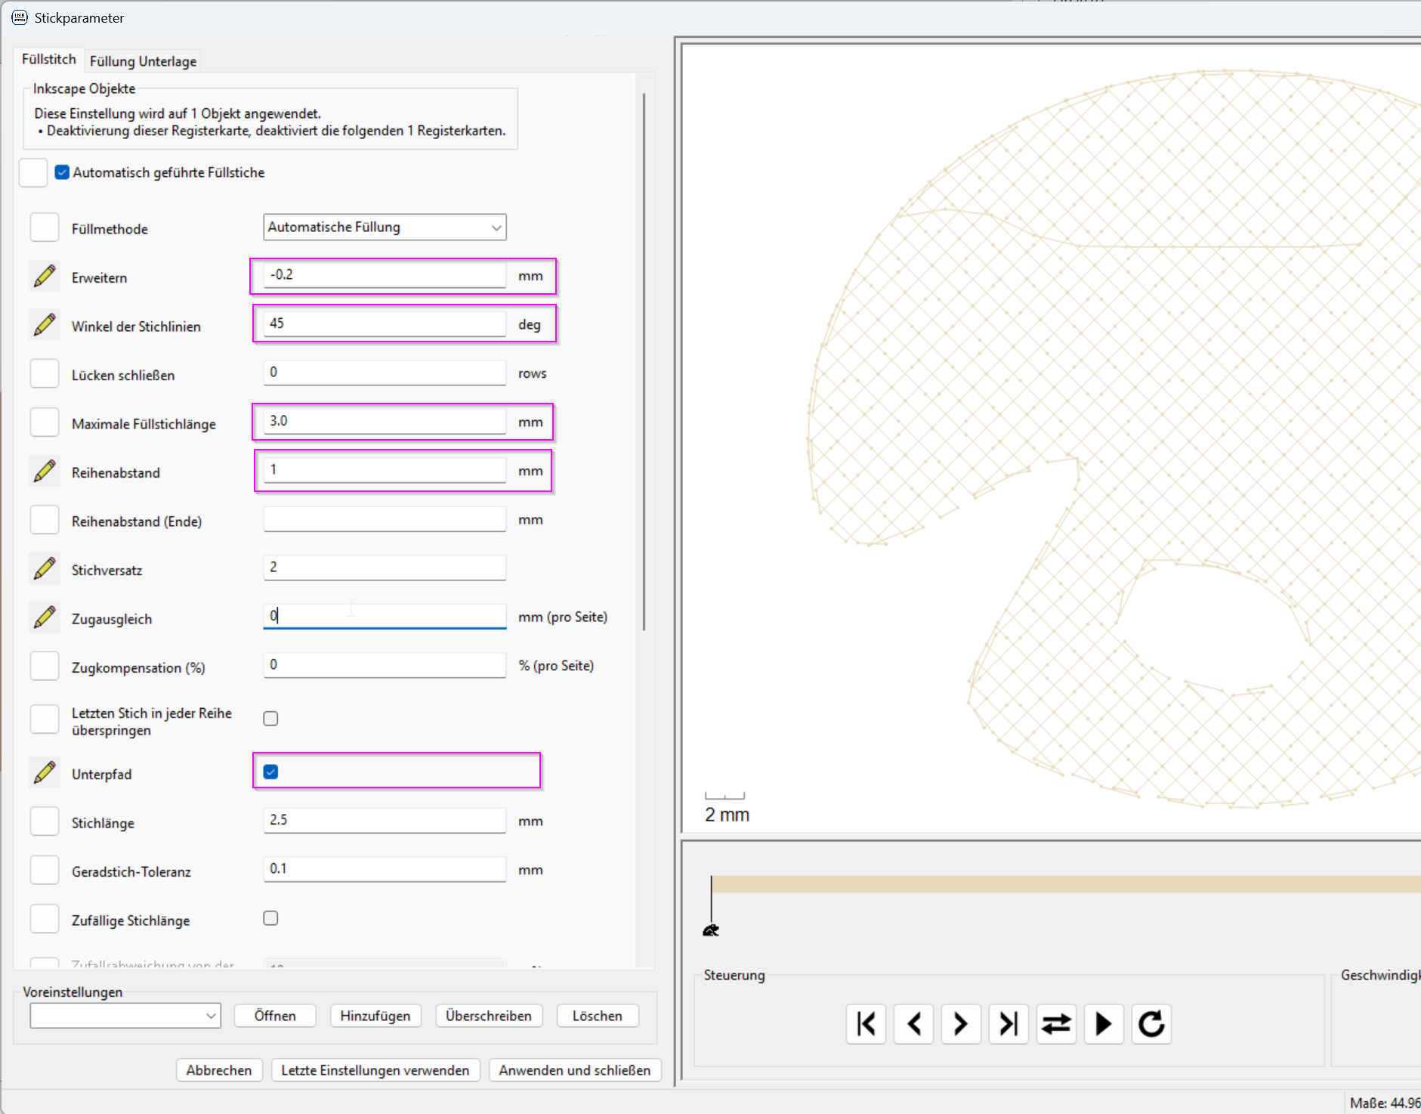Click Anwenden und schließen button
This screenshot has width=1421, height=1114.
[x=575, y=1070]
